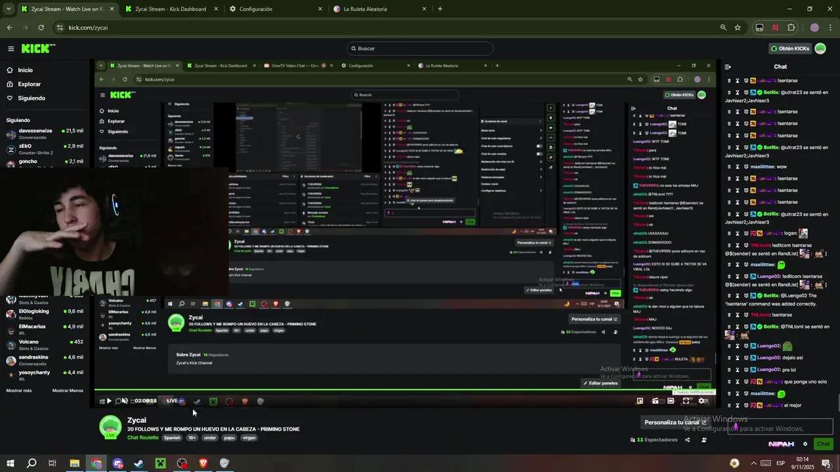
Task: Open goncho channel in the followed list
Action: pyautogui.click(x=45, y=163)
